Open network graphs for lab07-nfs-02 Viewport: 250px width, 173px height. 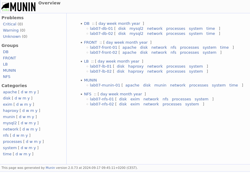(151, 105)
